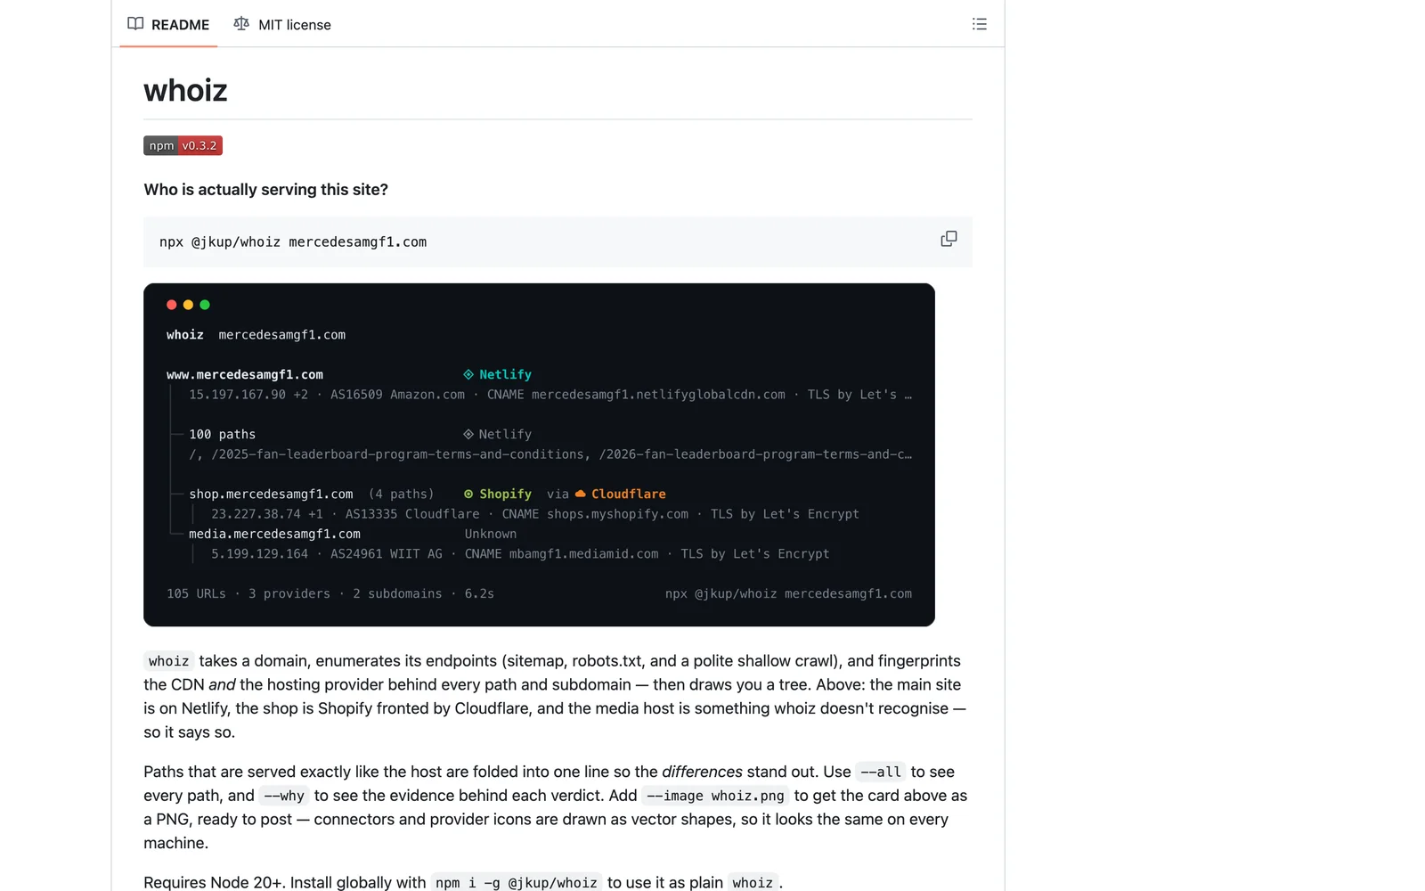
Task: Click the '--all' inline code
Action: pyautogui.click(x=880, y=772)
